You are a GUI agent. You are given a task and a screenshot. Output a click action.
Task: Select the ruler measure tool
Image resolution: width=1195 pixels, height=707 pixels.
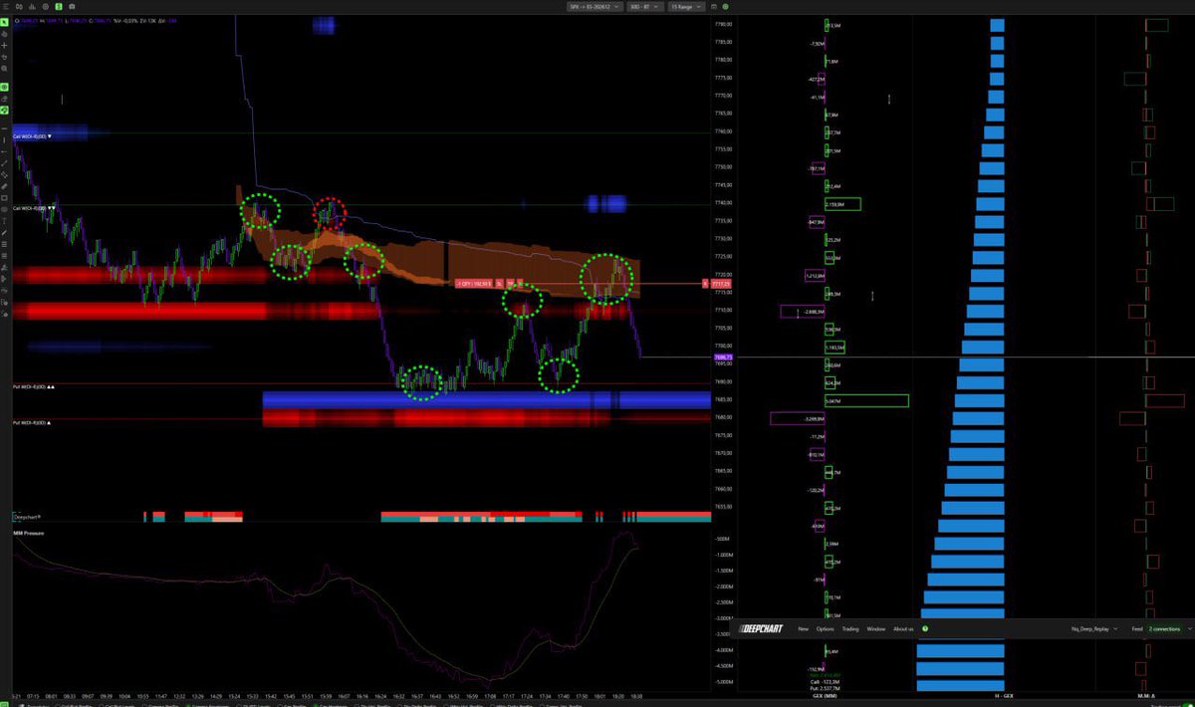pos(5,186)
